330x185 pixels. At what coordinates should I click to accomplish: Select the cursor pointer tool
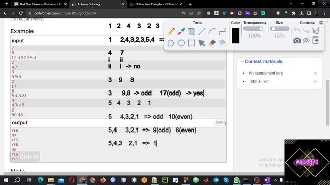pos(202,43)
